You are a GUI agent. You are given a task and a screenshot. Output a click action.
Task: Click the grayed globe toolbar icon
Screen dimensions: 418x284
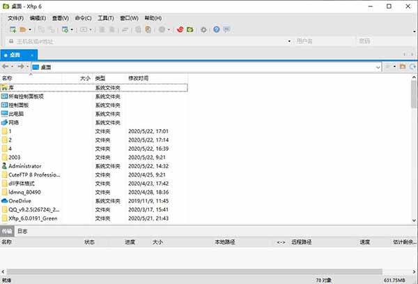click(162, 29)
